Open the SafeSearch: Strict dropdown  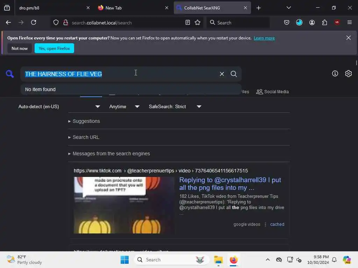coord(175,107)
